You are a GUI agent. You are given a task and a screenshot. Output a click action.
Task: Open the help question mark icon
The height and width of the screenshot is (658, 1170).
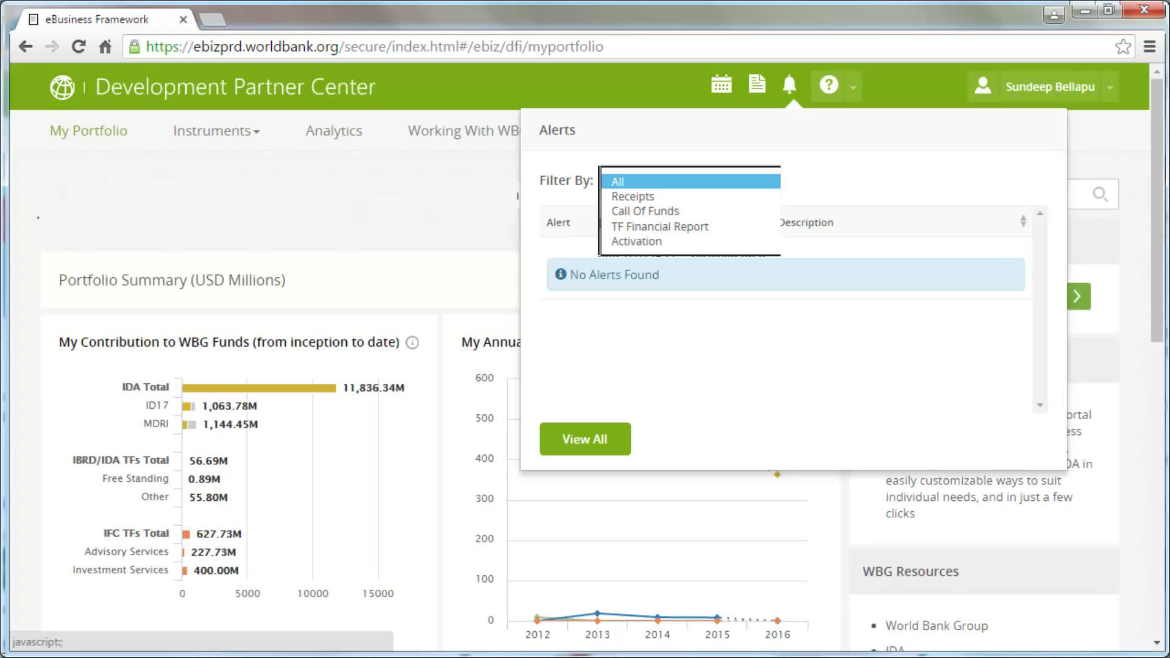coord(829,85)
